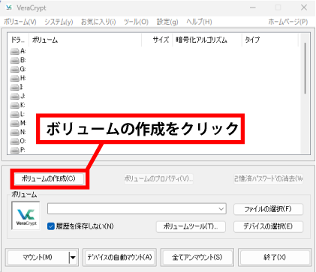Select drive O: icon in list
316x272 pixels.
click(x=14, y=142)
